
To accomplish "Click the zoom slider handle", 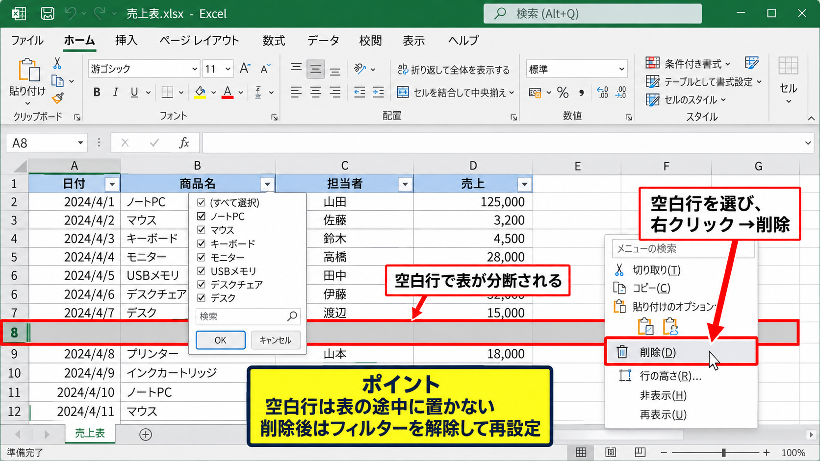I will coord(724,453).
